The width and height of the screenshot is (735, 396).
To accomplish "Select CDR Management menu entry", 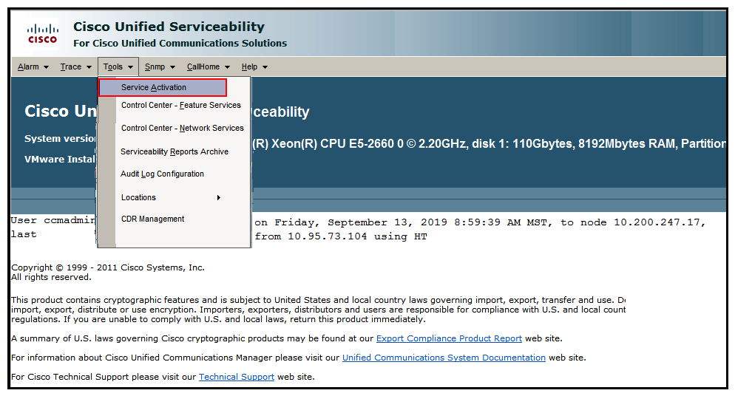I will click(153, 219).
